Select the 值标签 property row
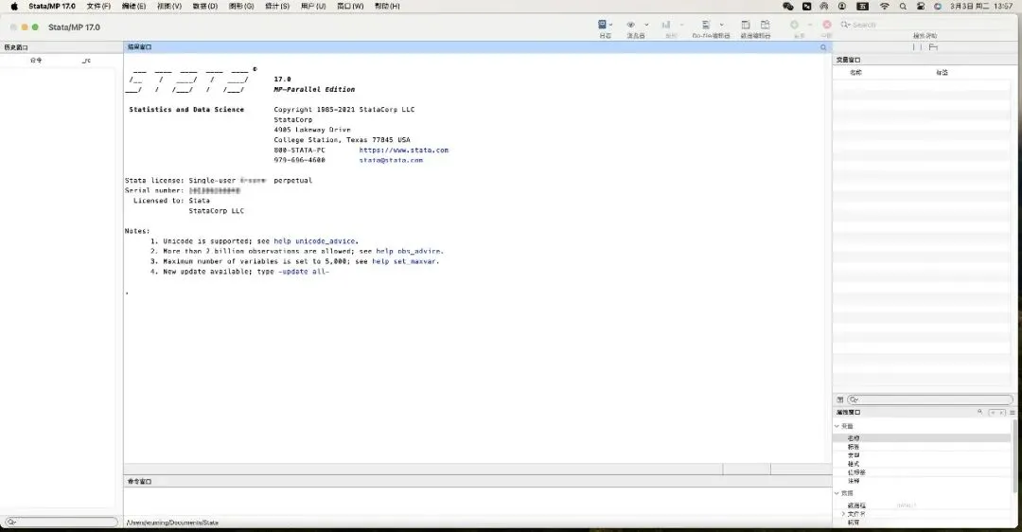 [x=922, y=472]
